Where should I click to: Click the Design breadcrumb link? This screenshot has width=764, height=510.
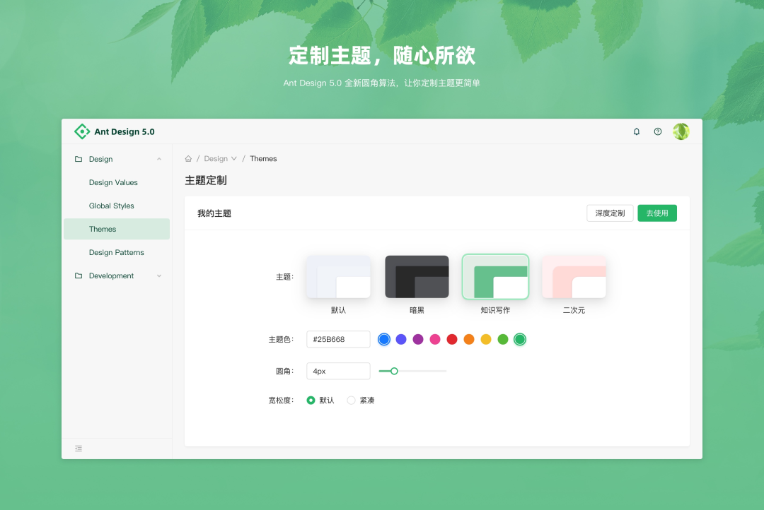(216, 159)
